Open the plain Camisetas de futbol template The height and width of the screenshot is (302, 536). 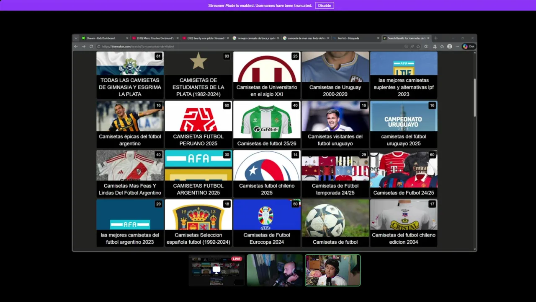[335, 223]
